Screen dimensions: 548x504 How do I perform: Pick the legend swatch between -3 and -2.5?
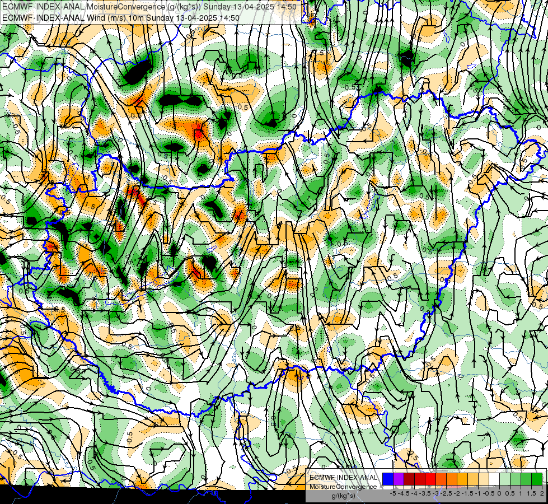(x=441, y=479)
